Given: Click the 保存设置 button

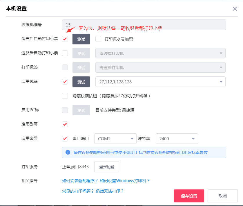Looking at the screenshot, I should [189, 196].
